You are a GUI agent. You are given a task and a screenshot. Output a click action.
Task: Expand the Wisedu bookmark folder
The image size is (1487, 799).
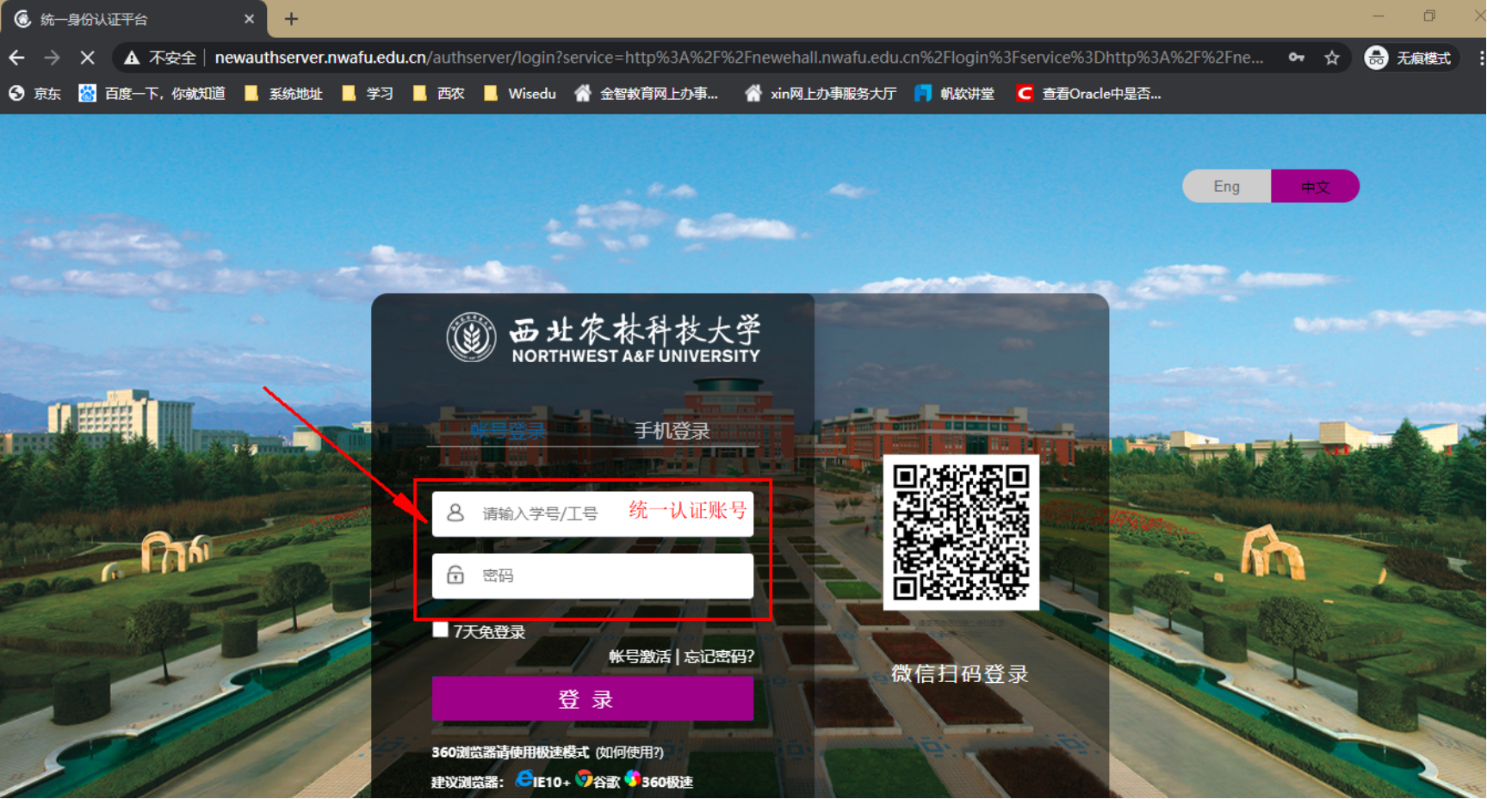[x=520, y=93]
